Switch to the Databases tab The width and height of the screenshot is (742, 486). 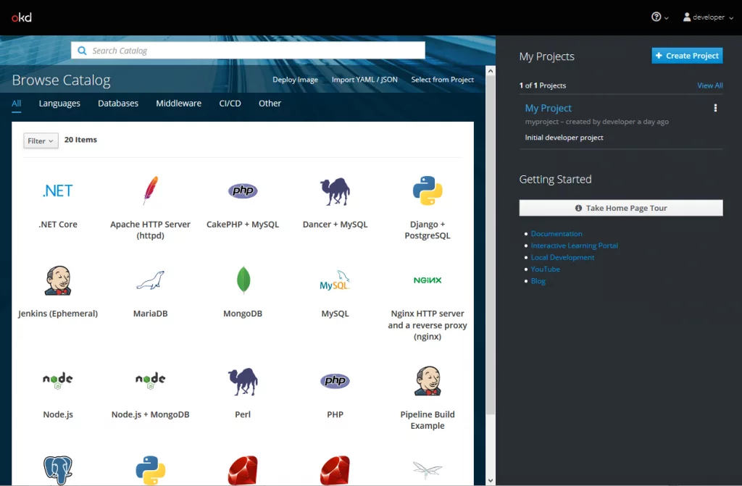pos(118,103)
